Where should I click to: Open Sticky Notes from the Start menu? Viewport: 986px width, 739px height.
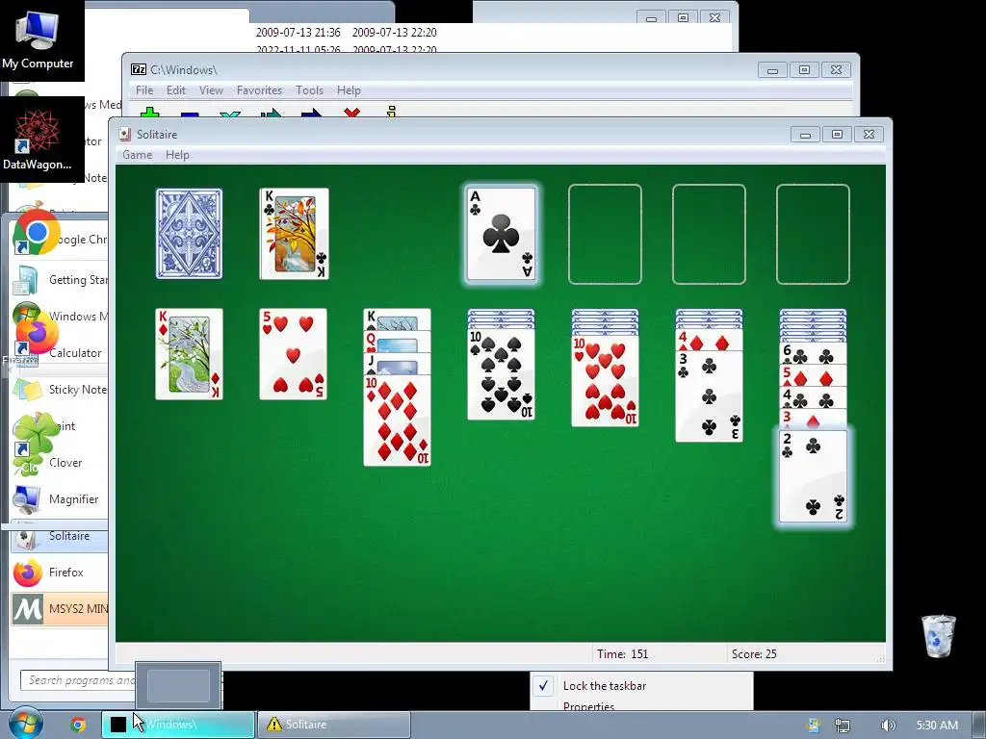click(60, 389)
